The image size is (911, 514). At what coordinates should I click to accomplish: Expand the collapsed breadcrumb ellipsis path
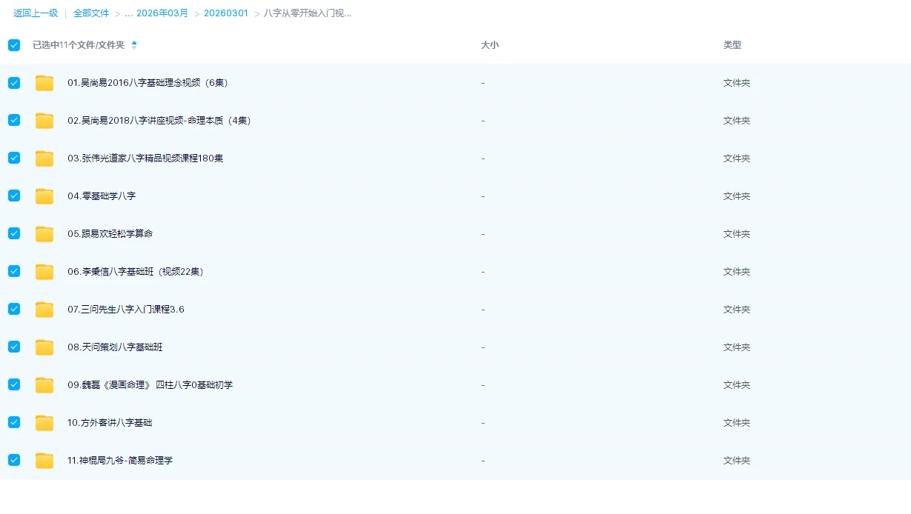pos(128,13)
